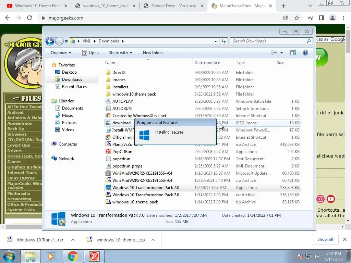Click the refresh button beside the address bar

point(223,41)
